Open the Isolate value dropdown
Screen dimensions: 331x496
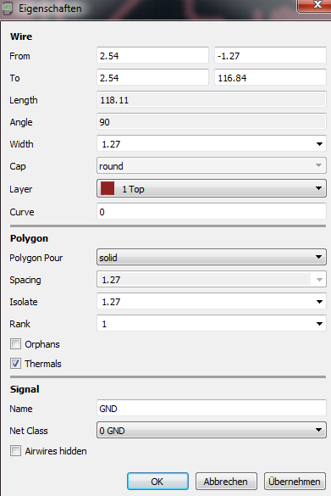tap(319, 302)
